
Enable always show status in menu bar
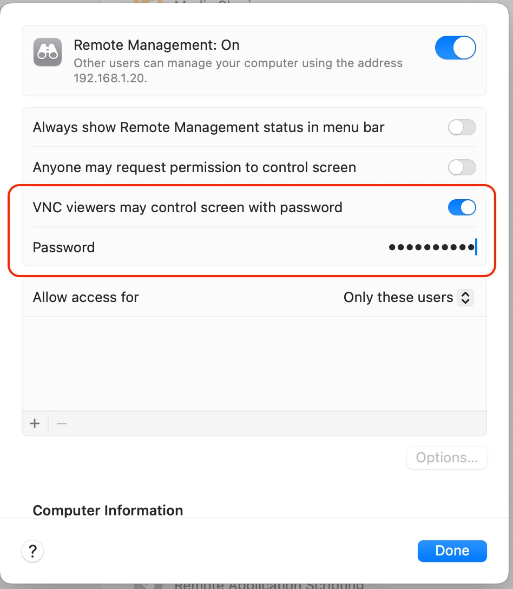point(462,127)
